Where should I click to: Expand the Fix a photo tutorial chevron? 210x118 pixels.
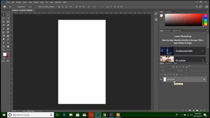click(x=203, y=60)
